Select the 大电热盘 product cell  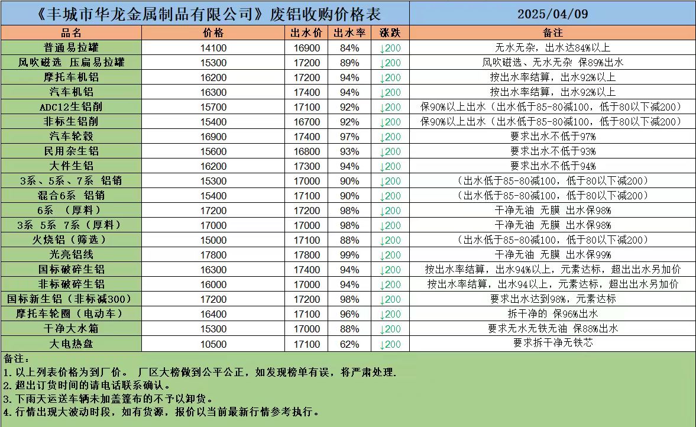pyautogui.click(x=72, y=344)
